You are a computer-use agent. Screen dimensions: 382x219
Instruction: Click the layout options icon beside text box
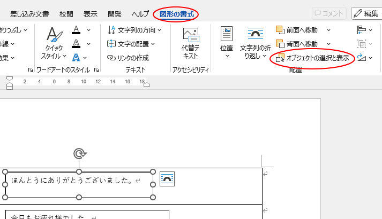(167, 179)
